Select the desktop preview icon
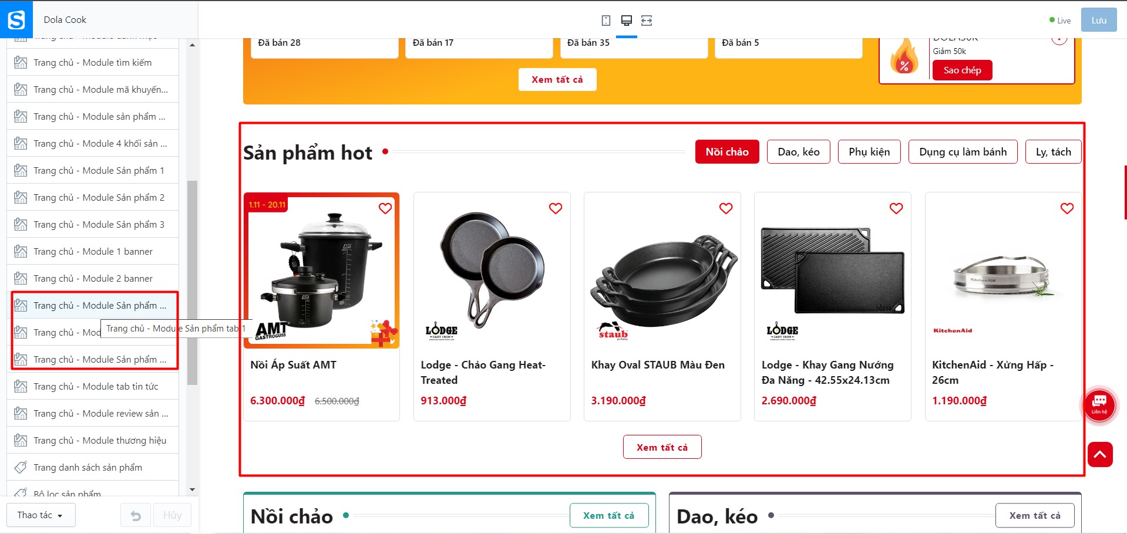Screen dimensions: 1127x534 pos(627,21)
